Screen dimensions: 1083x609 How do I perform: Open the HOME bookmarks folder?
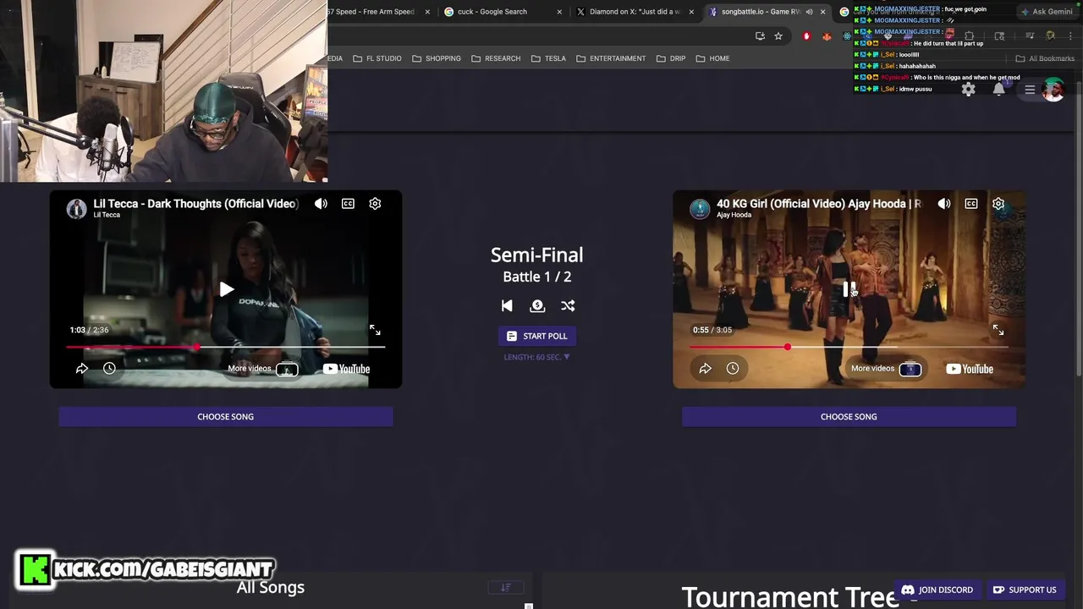point(712,58)
